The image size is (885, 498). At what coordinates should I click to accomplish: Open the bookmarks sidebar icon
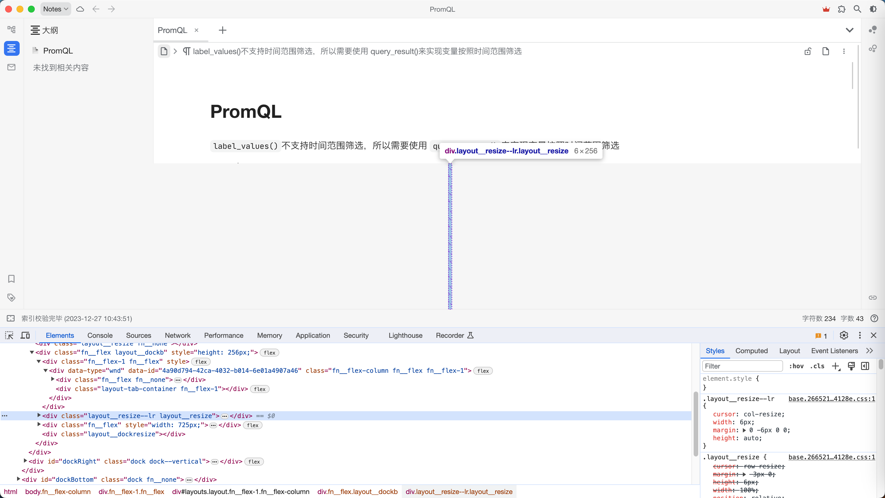(11, 279)
